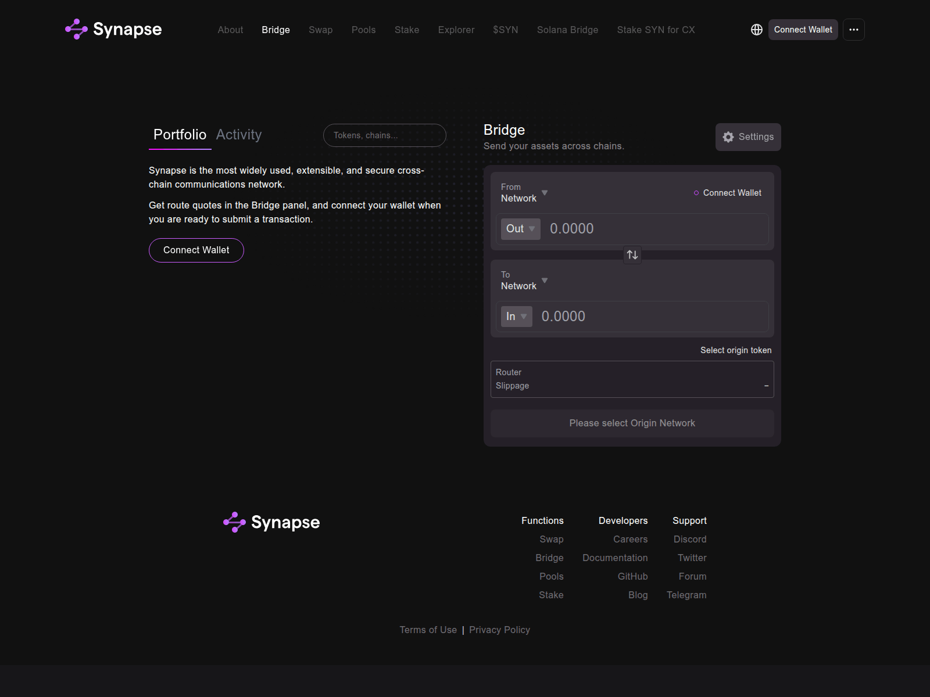Screen dimensions: 930x697
Task: Click the Slippage label in quote box
Action: 512,386
